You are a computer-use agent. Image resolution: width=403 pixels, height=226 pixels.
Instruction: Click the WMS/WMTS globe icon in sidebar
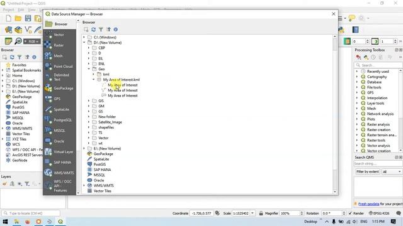48,173
